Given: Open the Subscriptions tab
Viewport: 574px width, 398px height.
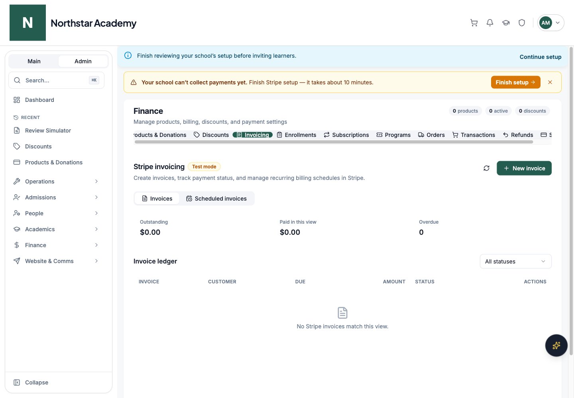Looking at the screenshot, I should click(346, 135).
